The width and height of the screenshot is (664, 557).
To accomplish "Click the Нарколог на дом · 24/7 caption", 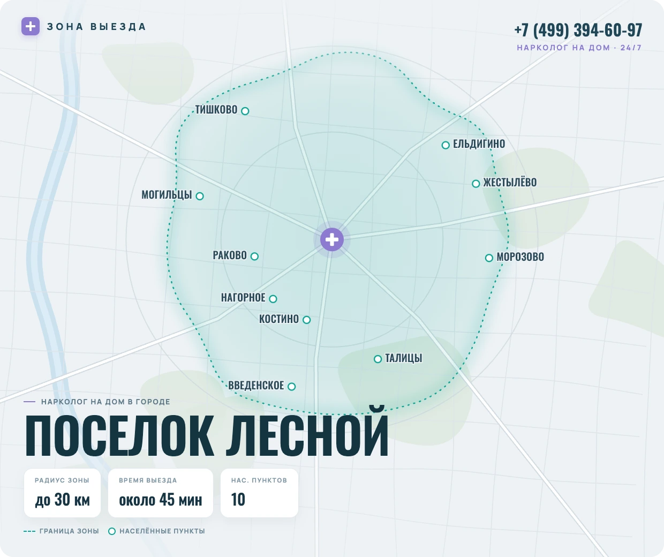I will 579,48.
